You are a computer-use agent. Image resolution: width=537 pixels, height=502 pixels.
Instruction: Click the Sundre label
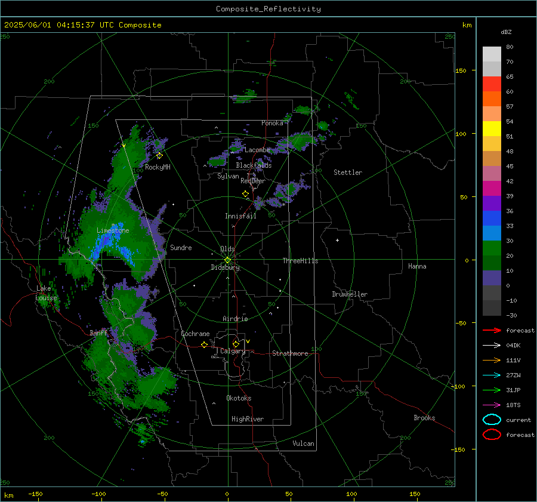pos(181,247)
